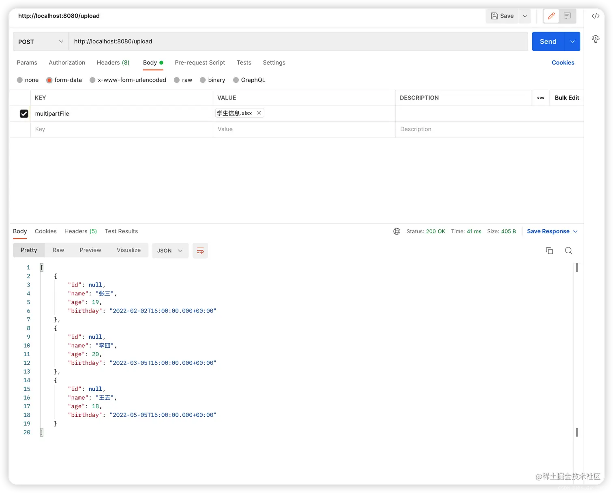Click Save Response
Screen dimensions: 613x493
point(548,231)
